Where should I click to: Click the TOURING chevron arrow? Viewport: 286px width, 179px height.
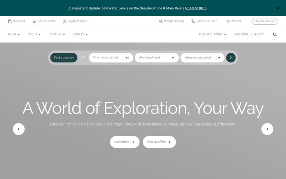coord(64,34)
